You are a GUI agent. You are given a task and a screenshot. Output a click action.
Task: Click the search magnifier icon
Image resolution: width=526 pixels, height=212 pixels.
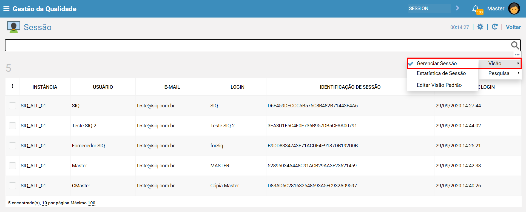(x=515, y=45)
